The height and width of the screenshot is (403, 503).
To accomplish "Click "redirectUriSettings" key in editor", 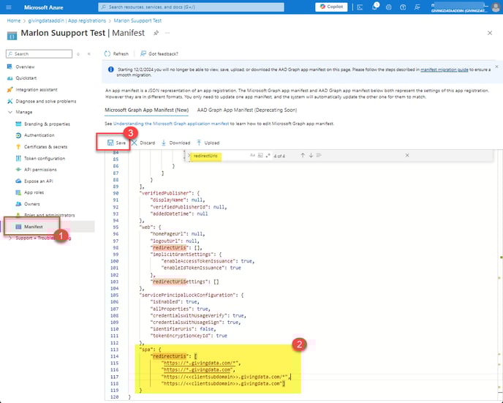I will pyautogui.click(x=180, y=282).
